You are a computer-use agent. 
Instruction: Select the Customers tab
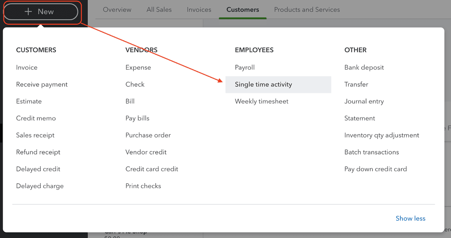(x=243, y=10)
